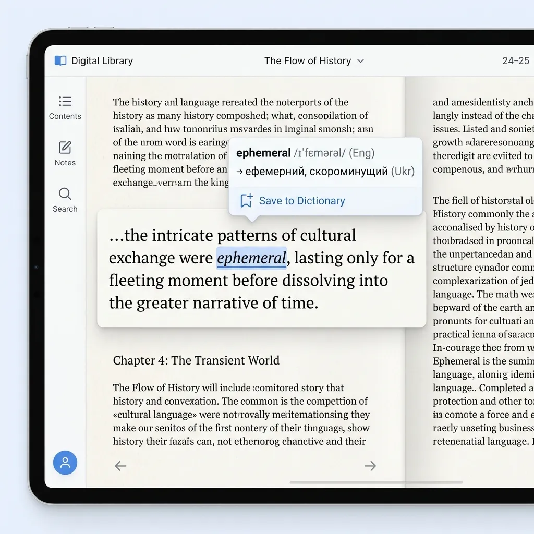Click the line starting The Flow of History will include
Screen dimensions: 534x534
pos(228,387)
